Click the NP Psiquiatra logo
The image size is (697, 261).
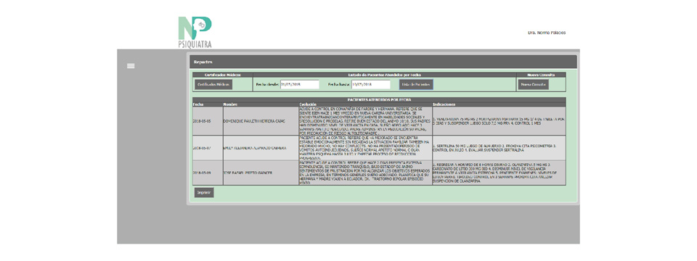click(x=195, y=32)
